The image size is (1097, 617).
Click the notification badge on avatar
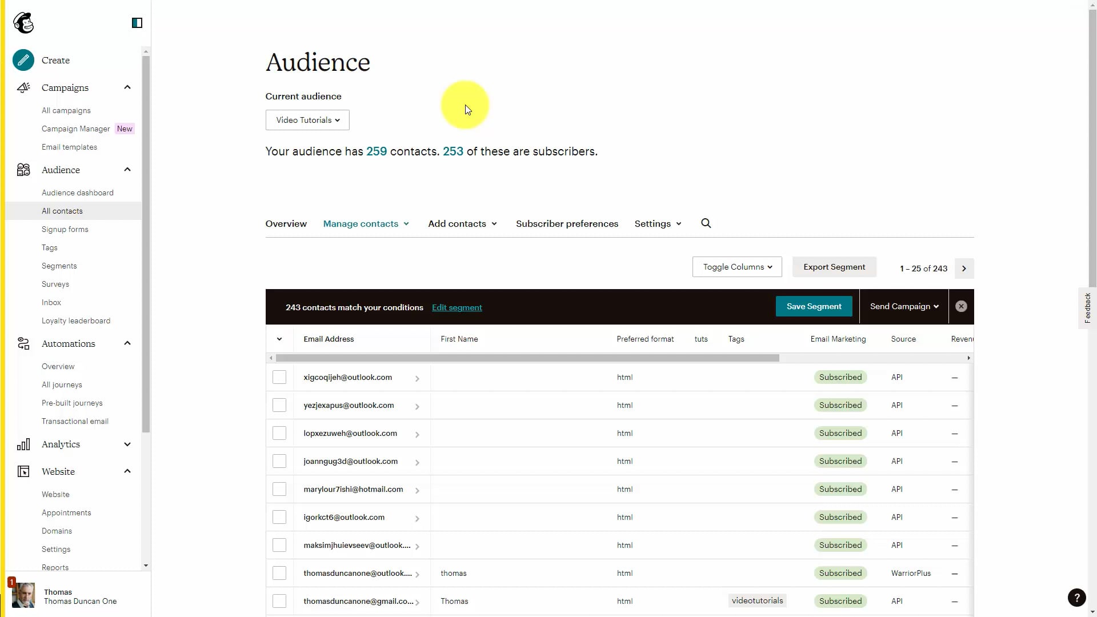coord(11,582)
